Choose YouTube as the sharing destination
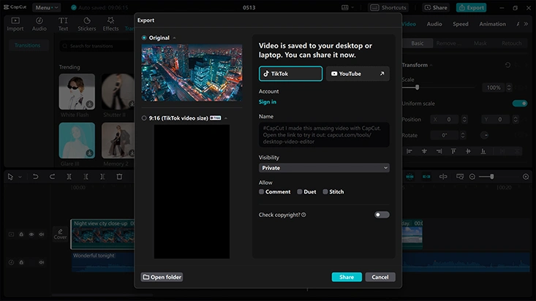536x301 pixels. (357, 74)
